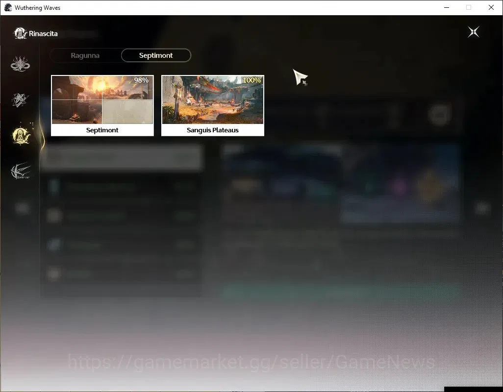
Task: Open the second star-shaped region emblem
Action: [x=20, y=100]
